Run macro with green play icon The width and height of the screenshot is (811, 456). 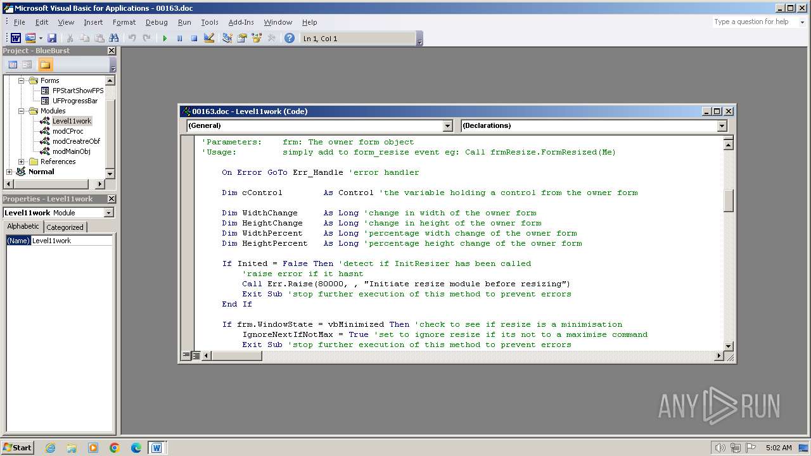click(165, 39)
